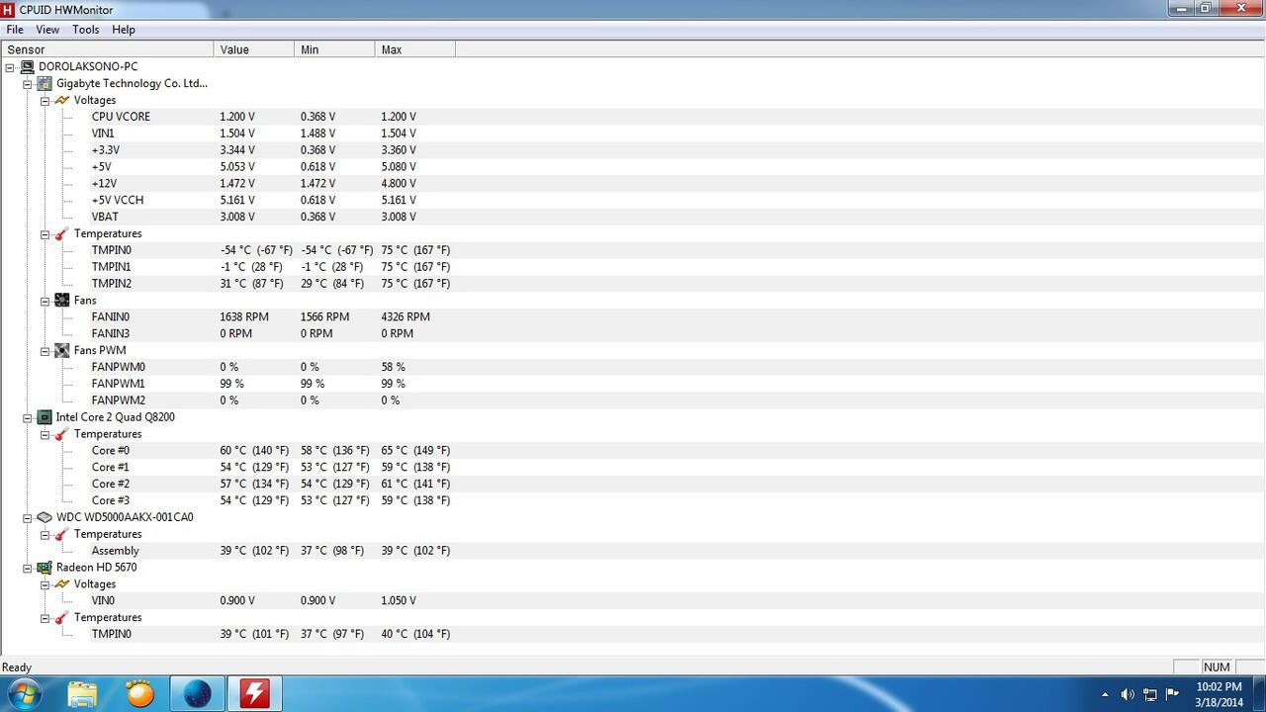Screen dimensions: 1266x712
Task: Collapse the WDC WD5000AAKX-001CA0 node
Action: pos(28,517)
